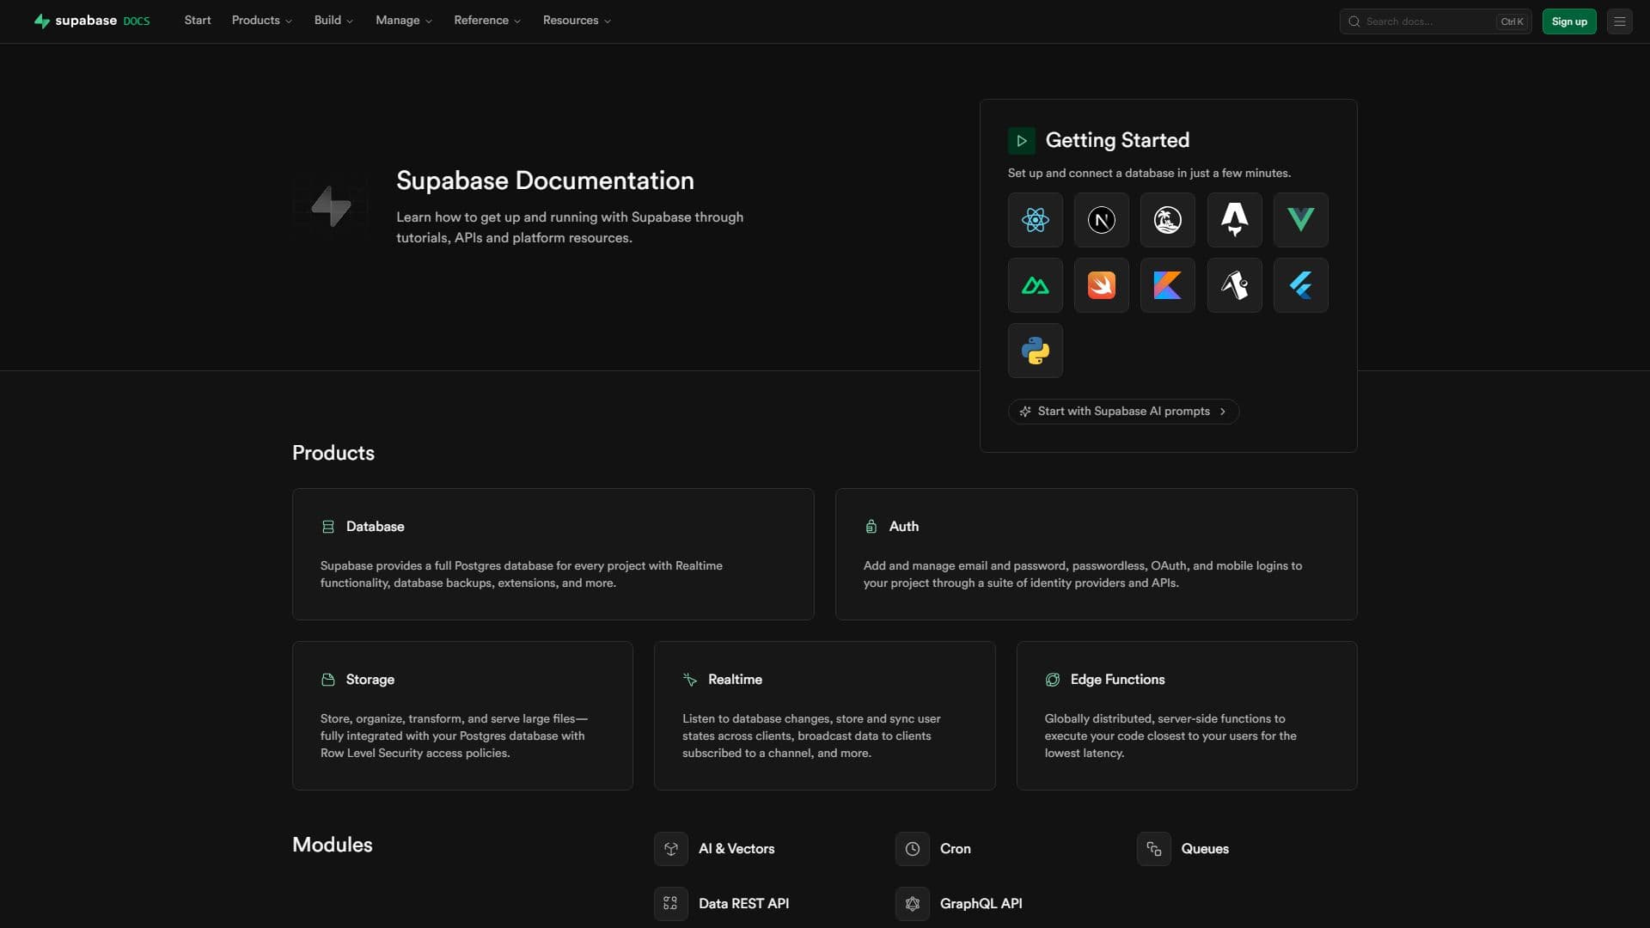1650x928 pixels.
Task: Open the Edge Functions product card
Action: click(1187, 716)
